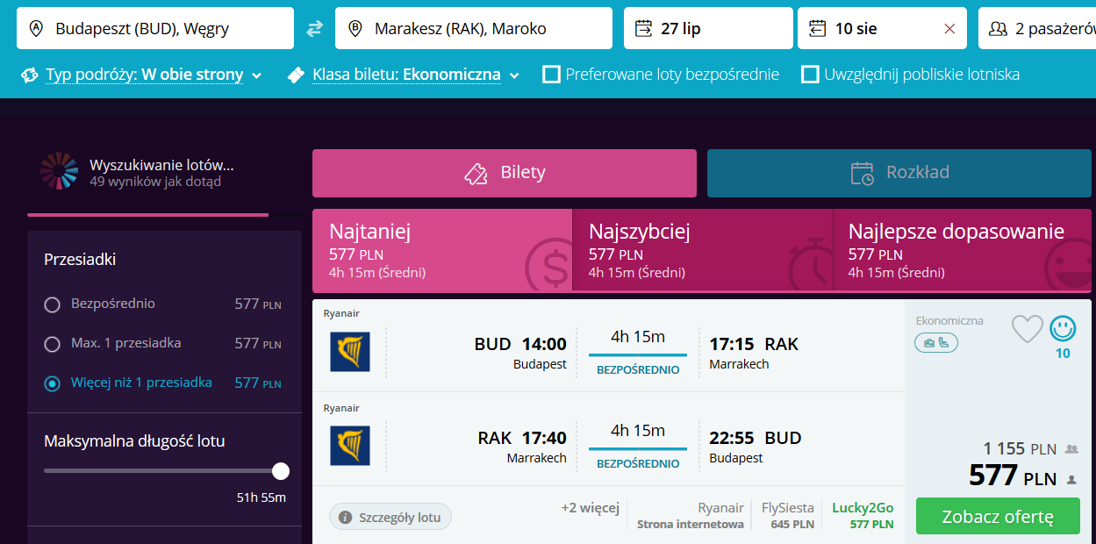Viewport: 1096px width, 544px height.
Task: Click the Ryanair logo on the BUD–RAK flight
Action: click(x=350, y=351)
